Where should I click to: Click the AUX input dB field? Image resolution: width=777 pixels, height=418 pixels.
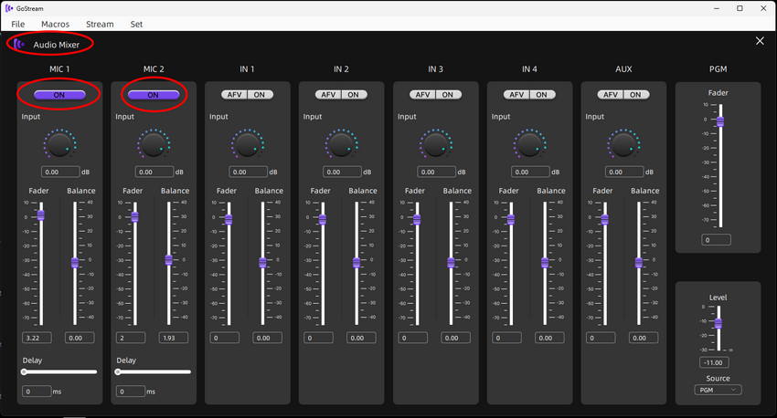coord(624,172)
